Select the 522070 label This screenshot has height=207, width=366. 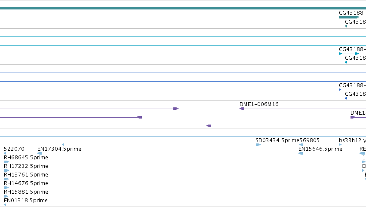click(x=14, y=149)
